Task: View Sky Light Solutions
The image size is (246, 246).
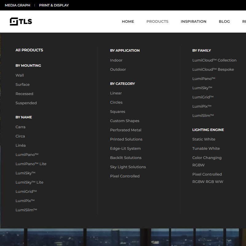Action: coord(128,167)
